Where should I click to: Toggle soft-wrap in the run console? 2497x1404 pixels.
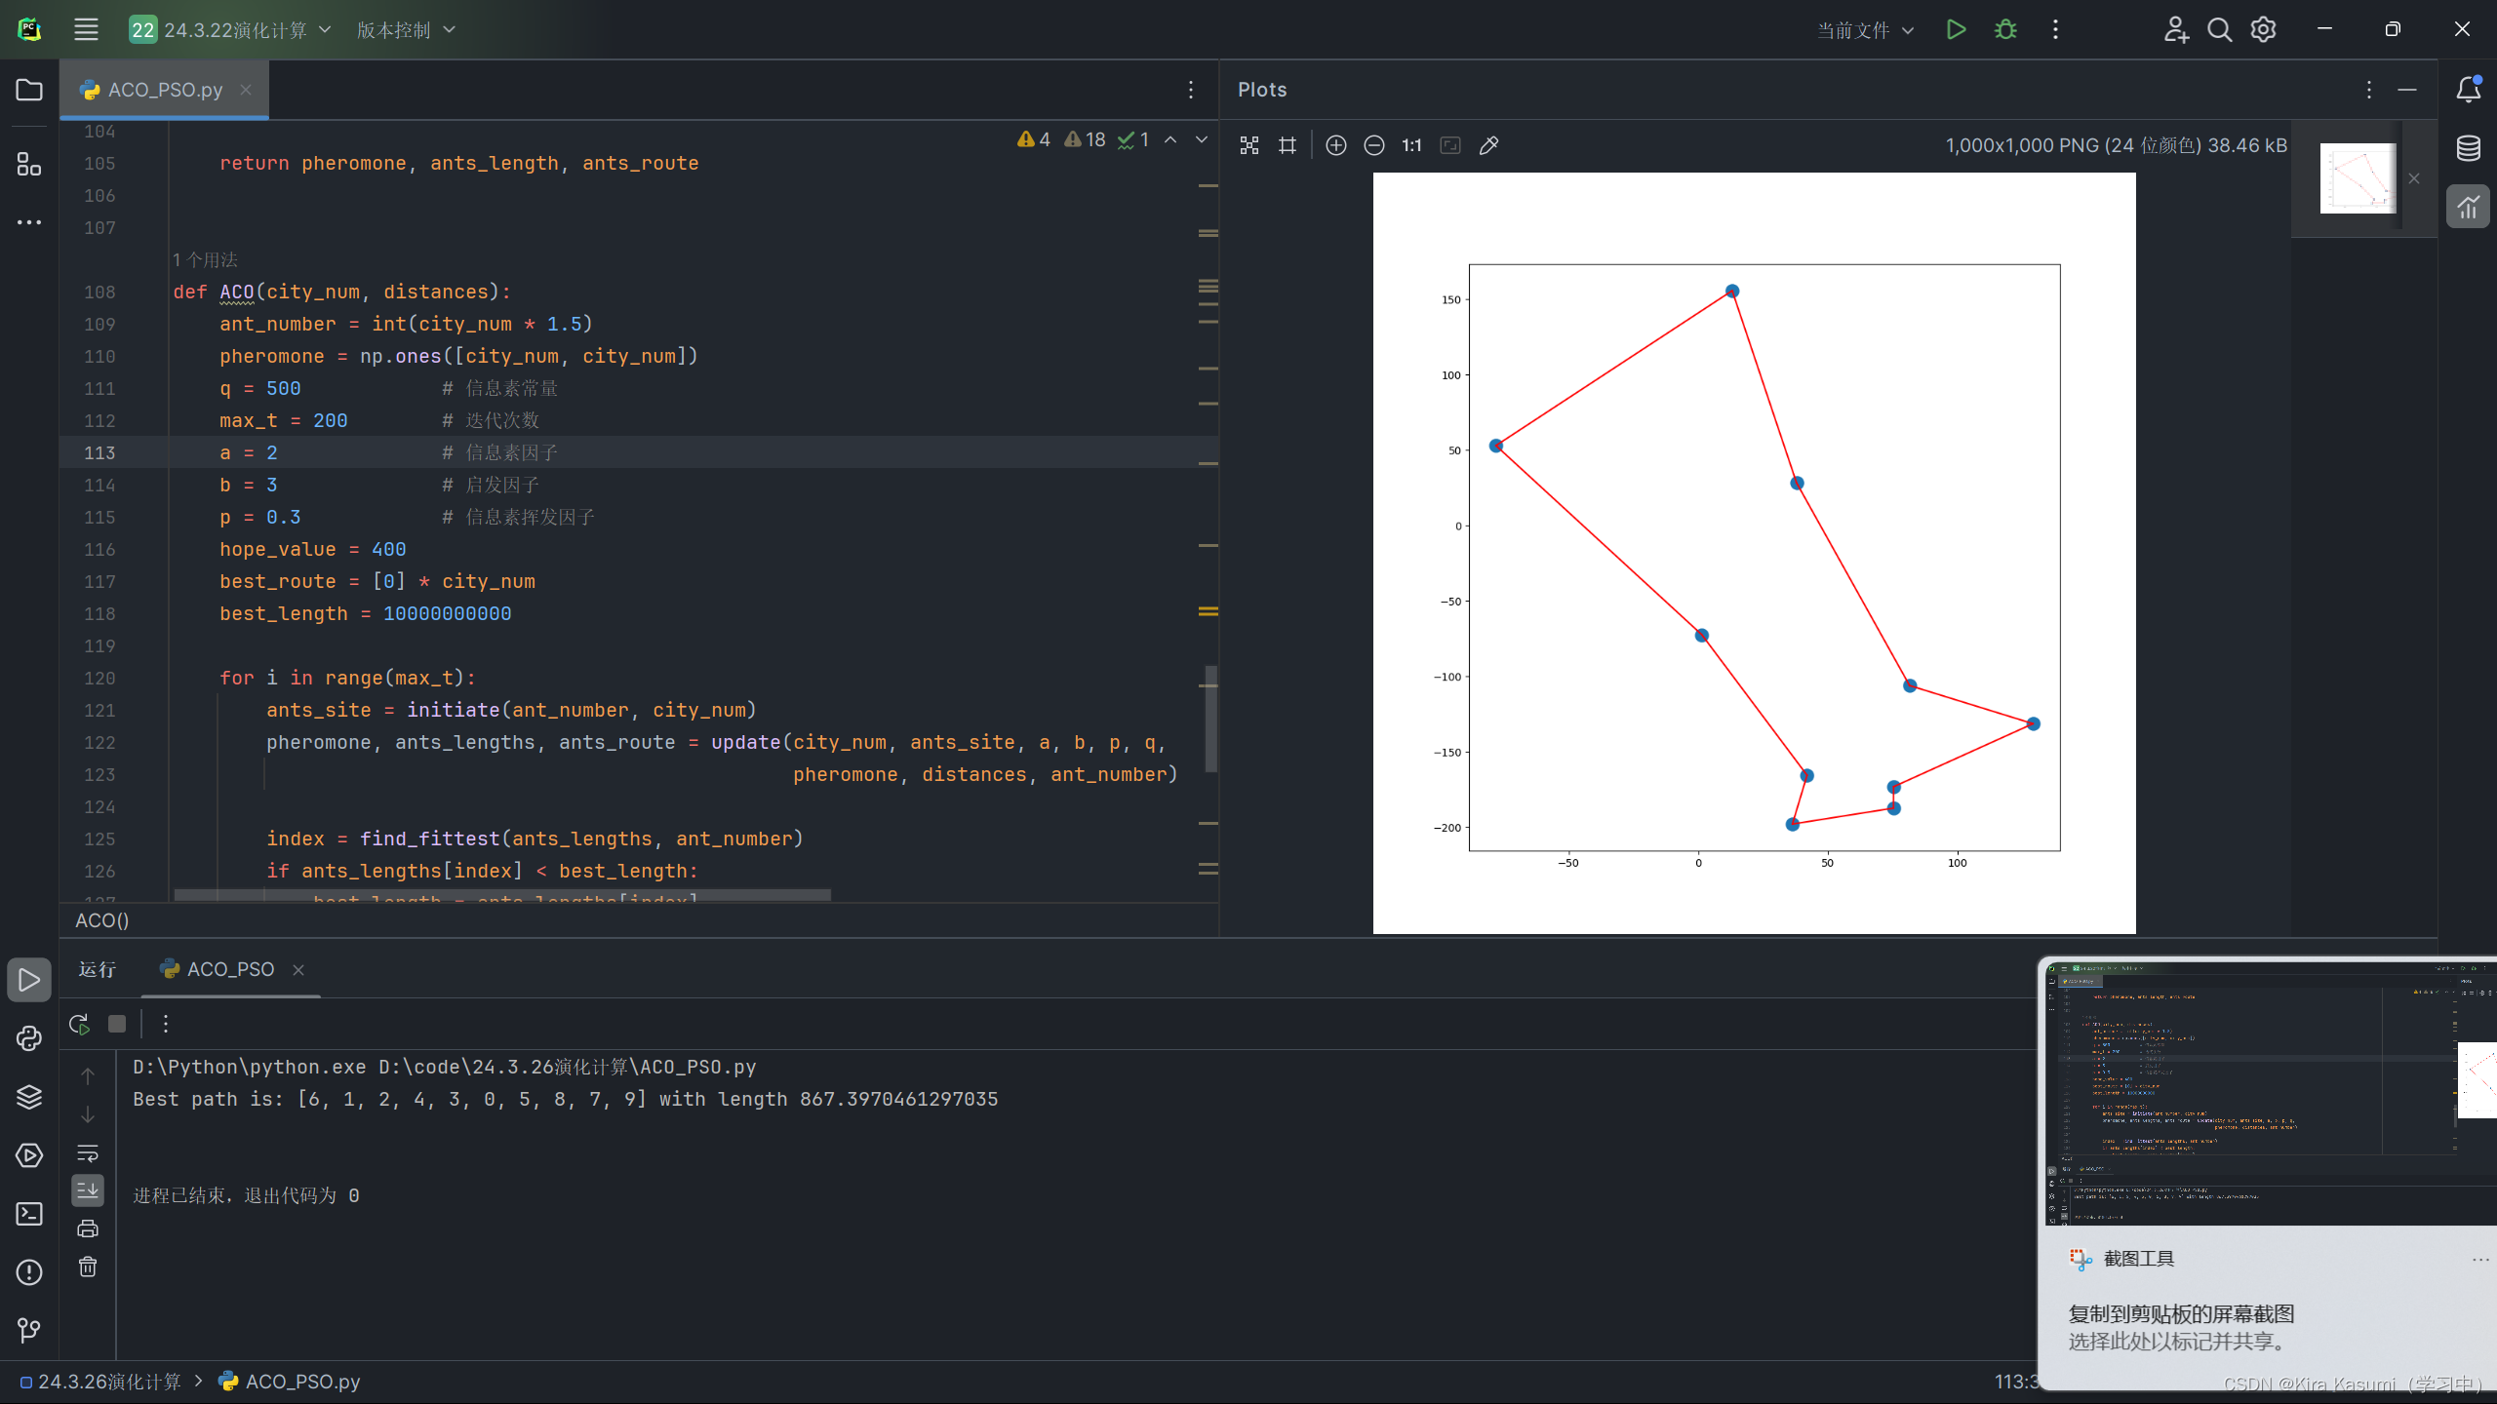(x=88, y=1153)
